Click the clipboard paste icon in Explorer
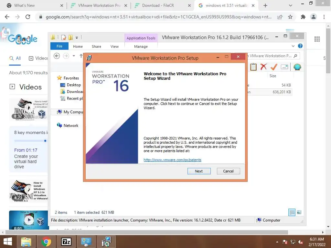The image size is (331, 248). point(253,67)
